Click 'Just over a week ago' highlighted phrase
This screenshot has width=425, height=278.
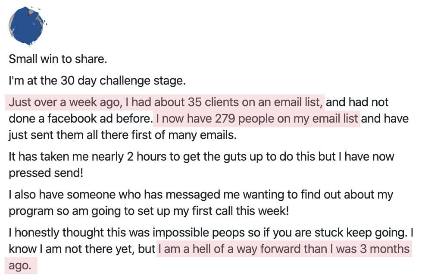64,102
